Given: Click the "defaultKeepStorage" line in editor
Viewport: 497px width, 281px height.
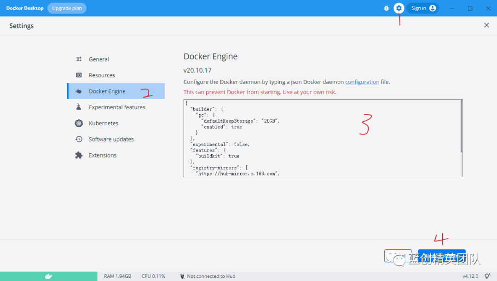Looking at the screenshot, I should [240, 121].
